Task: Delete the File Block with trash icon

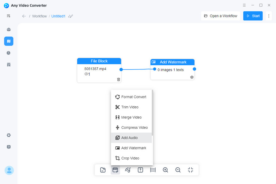Action: (119, 79)
